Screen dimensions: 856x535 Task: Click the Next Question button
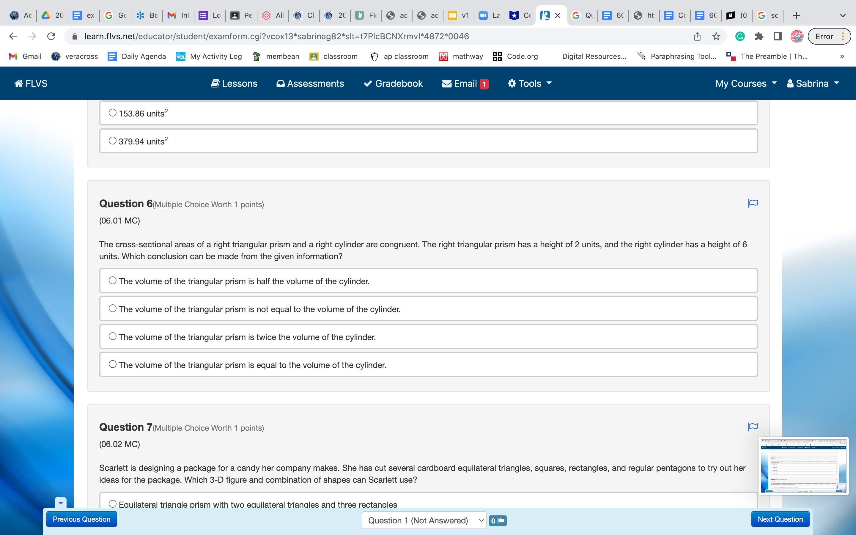coord(780,519)
